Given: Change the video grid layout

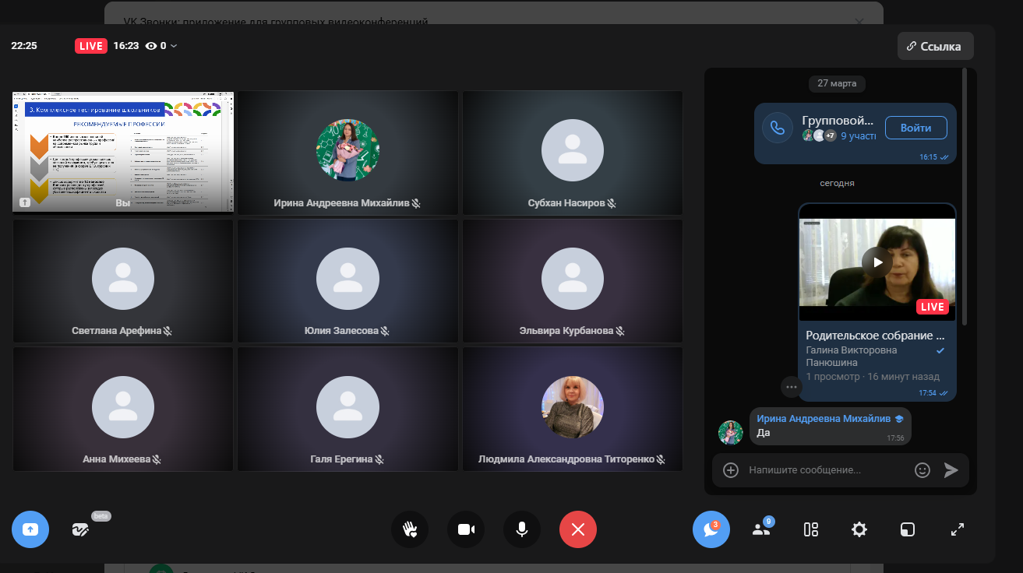Looking at the screenshot, I should click(x=811, y=529).
